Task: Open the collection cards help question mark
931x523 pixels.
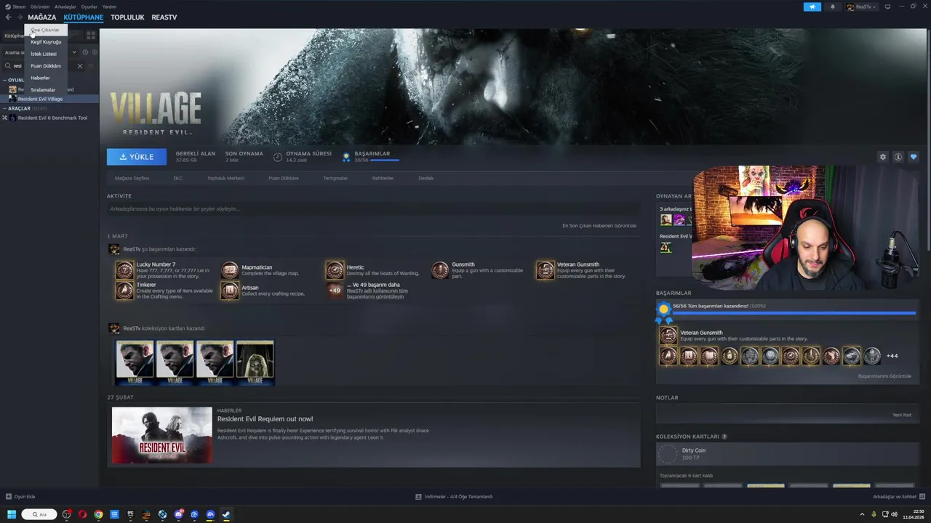Action: [x=724, y=437]
